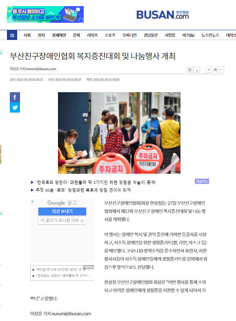Click the 의견 보내기 button
This screenshot has width=236, height=321.
pyautogui.click(x=62, y=211)
